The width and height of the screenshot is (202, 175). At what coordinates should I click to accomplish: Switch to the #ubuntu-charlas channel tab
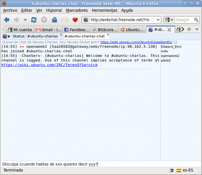[x=43, y=36]
